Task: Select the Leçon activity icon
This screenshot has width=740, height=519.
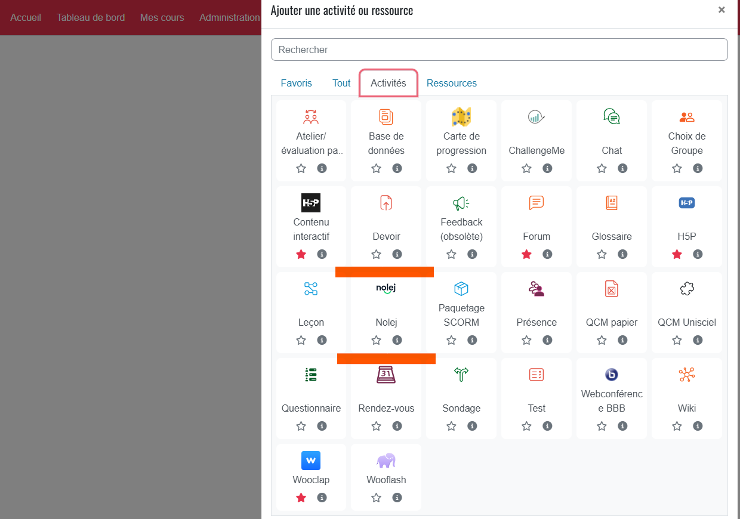Action: click(311, 289)
